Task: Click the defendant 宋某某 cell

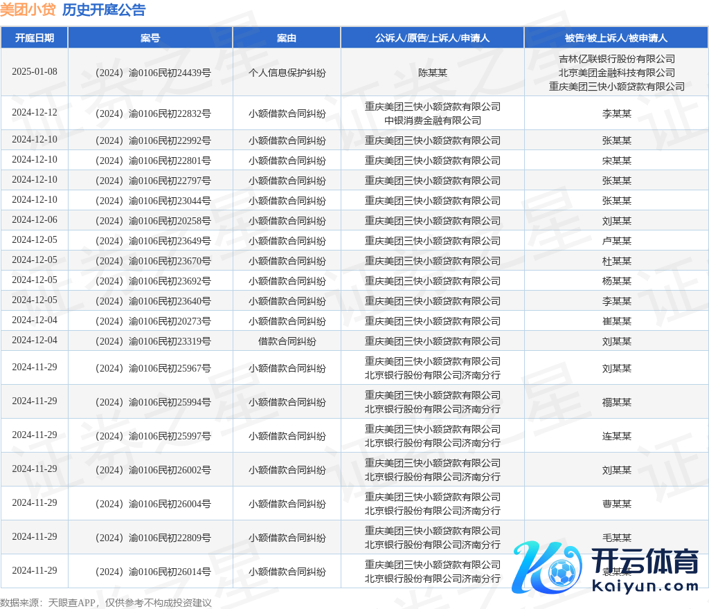Action: tap(616, 161)
